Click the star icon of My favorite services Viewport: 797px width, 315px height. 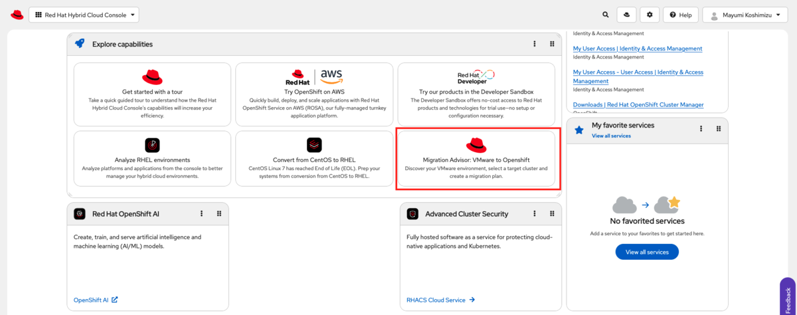pos(578,130)
